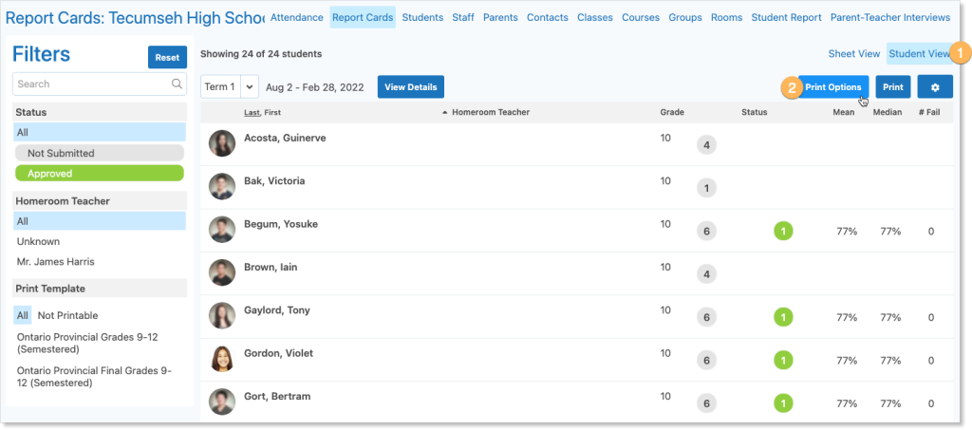Select All under Print Template
Viewport: 972px width, 430px height.
pos(23,315)
